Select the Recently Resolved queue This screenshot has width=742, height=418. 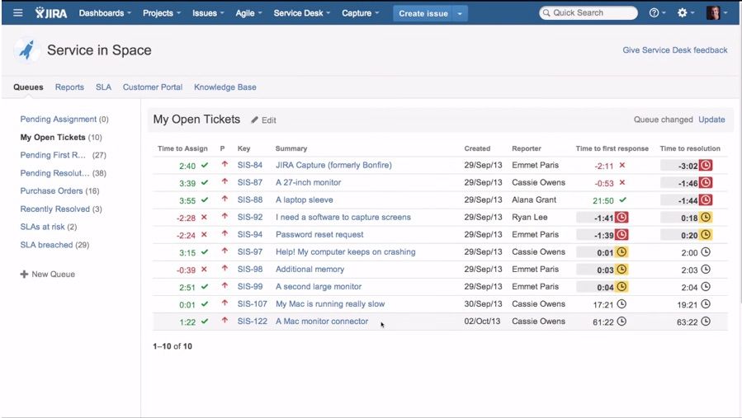pyautogui.click(x=61, y=209)
